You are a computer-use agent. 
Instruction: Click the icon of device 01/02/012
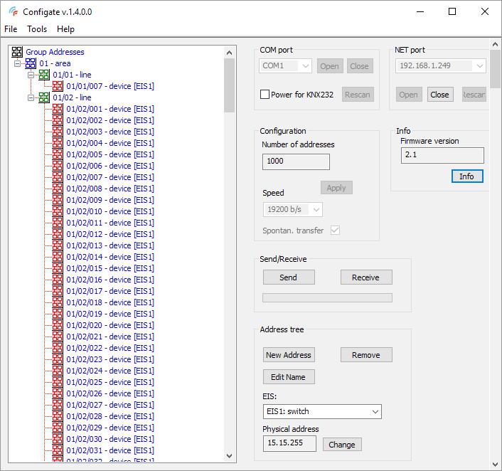[58, 234]
